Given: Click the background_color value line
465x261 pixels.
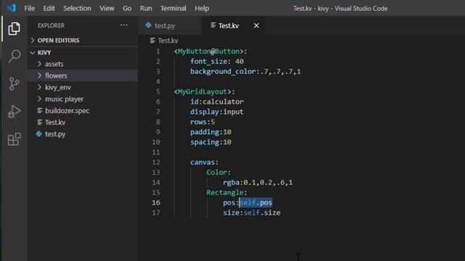Looking at the screenshot, I should pyautogui.click(x=246, y=72).
